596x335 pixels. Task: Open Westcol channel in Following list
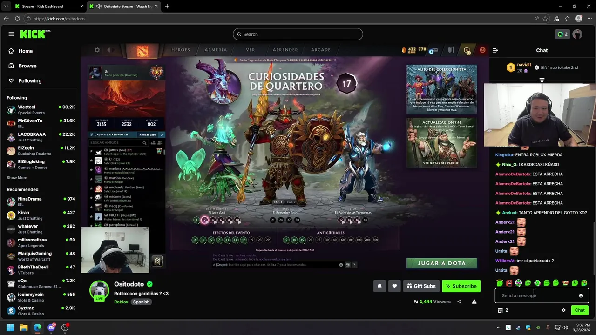pyautogui.click(x=41, y=110)
